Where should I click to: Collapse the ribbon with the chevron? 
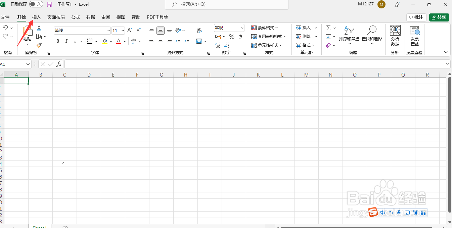(446, 52)
